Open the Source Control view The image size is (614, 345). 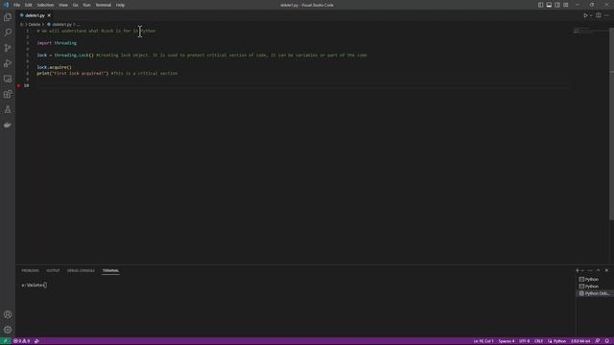tap(8, 48)
